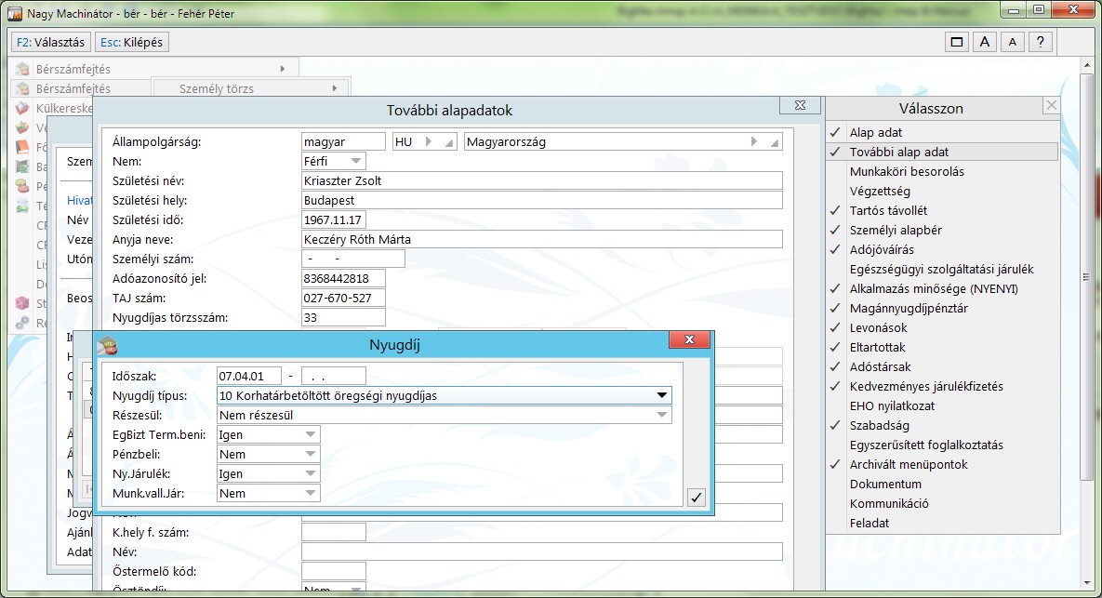The image size is (1102, 598).
Task: Open the Munk.vall.Jár dropdown
Action: pyautogui.click(x=310, y=493)
